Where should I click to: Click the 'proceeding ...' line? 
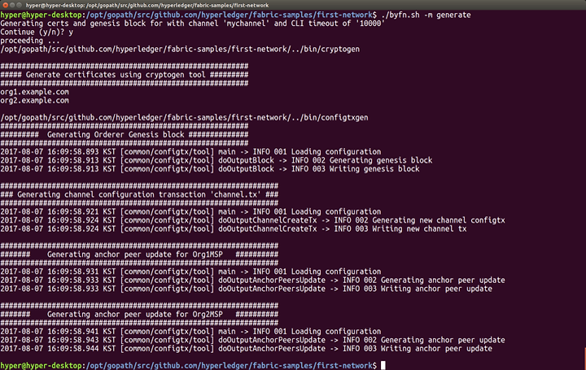pos(30,41)
